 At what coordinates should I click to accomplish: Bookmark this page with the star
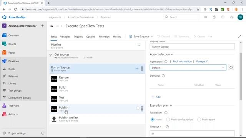[x=198, y=9]
